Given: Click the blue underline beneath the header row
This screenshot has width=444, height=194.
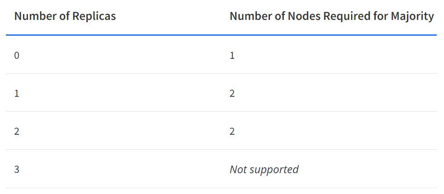Looking at the screenshot, I should [x=221, y=35].
